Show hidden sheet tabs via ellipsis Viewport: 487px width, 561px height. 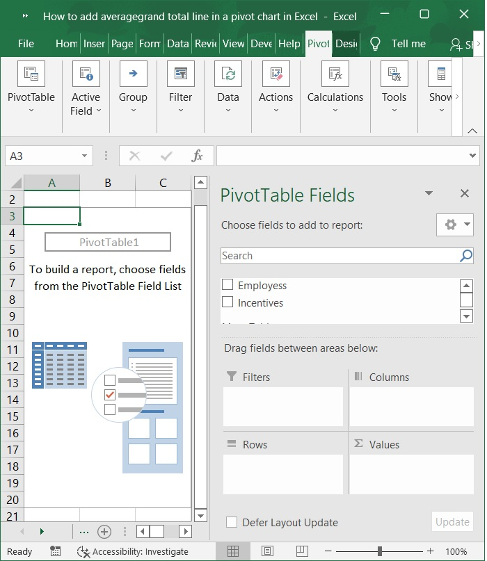84,532
